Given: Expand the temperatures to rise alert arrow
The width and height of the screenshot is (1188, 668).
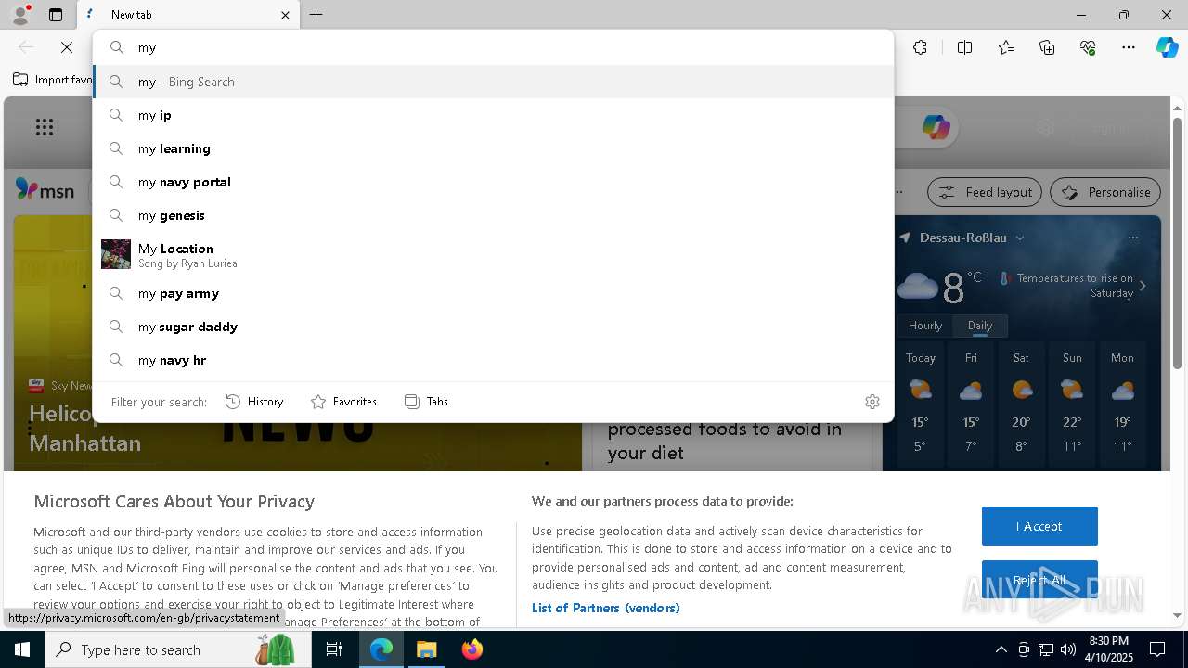Looking at the screenshot, I should (x=1143, y=286).
